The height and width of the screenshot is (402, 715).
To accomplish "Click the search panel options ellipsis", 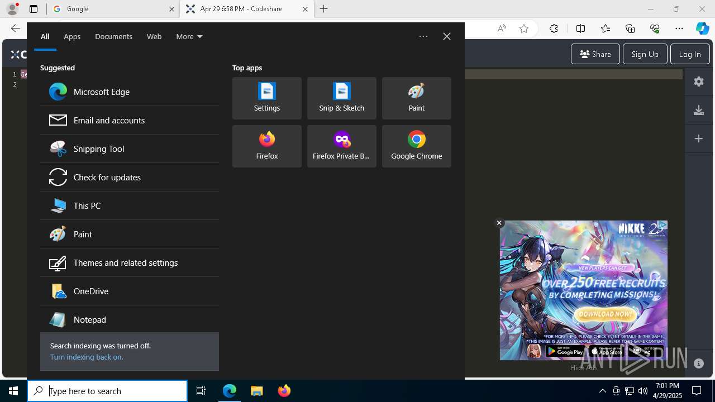I will click(x=423, y=36).
